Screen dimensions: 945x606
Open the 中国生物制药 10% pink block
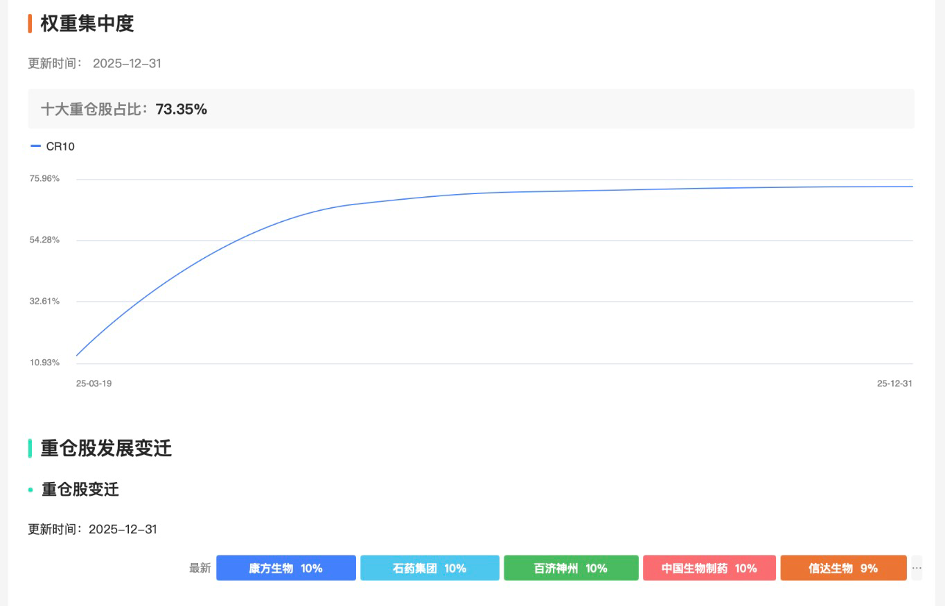pos(709,568)
